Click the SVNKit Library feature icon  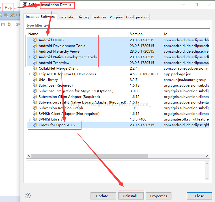[35, 119]
